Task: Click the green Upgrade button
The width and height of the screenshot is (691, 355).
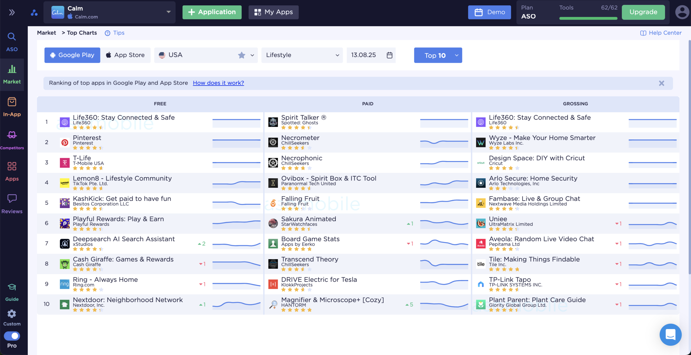Action: [643, 12]
